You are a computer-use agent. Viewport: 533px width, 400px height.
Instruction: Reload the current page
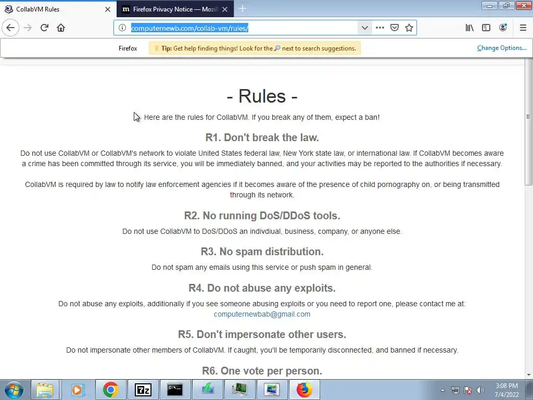44,28
